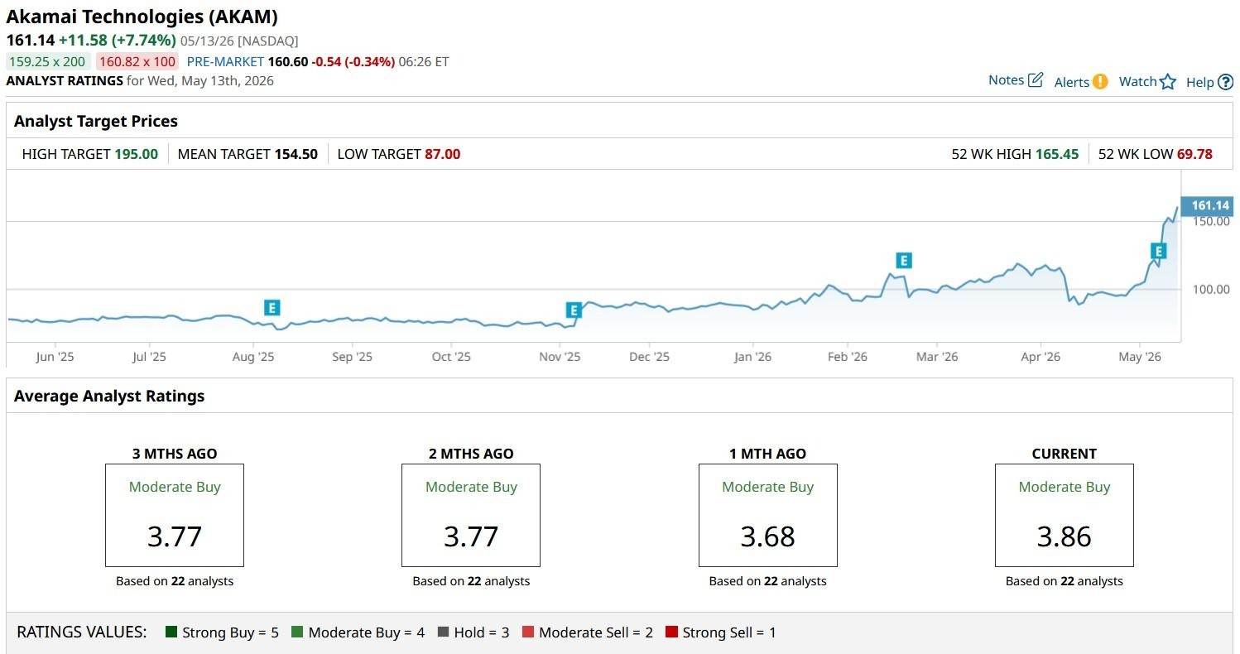
Task: Click the Current 3.86 rating box
Action: click(1064, 515)
